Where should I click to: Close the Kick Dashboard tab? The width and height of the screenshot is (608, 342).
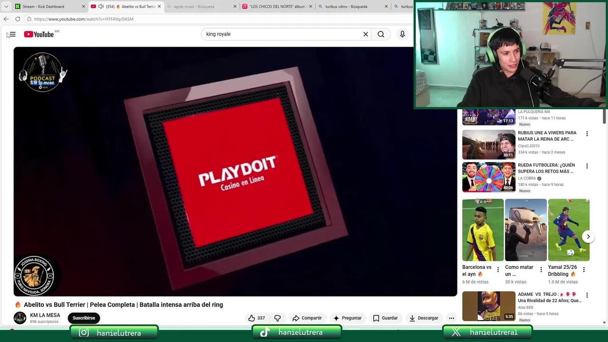click(84, 7)
